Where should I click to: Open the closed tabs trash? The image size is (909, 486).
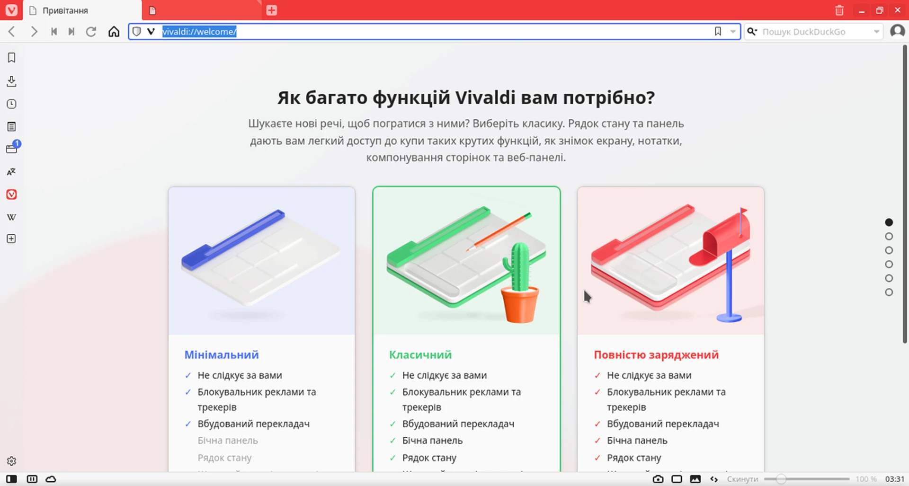(x=839, y=10)
